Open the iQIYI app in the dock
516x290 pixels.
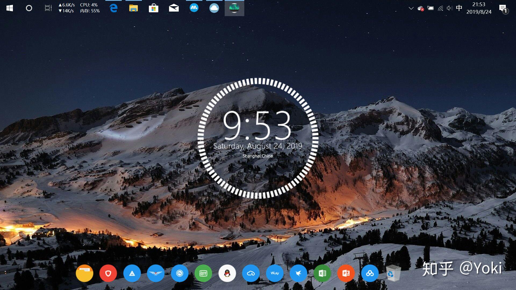pyautogui.click(x=203, y=273)
